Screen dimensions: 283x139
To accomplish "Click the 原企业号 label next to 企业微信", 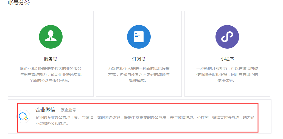I will coord(68,110).
